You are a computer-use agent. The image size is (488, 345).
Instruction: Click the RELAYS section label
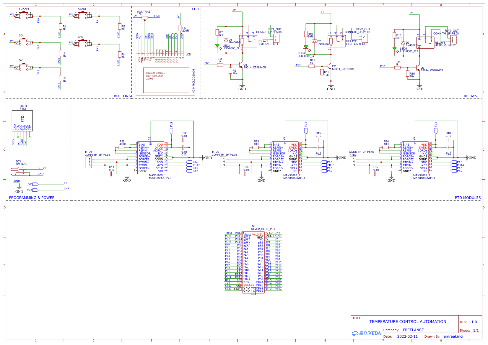point(471,96)
